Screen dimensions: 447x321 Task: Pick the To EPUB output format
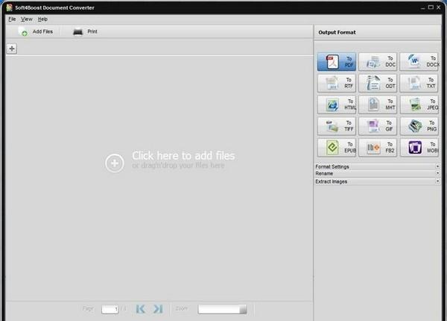click(x=337, y=147)
